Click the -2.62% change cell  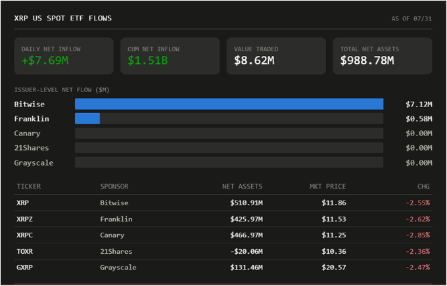(x=417, y=219)
